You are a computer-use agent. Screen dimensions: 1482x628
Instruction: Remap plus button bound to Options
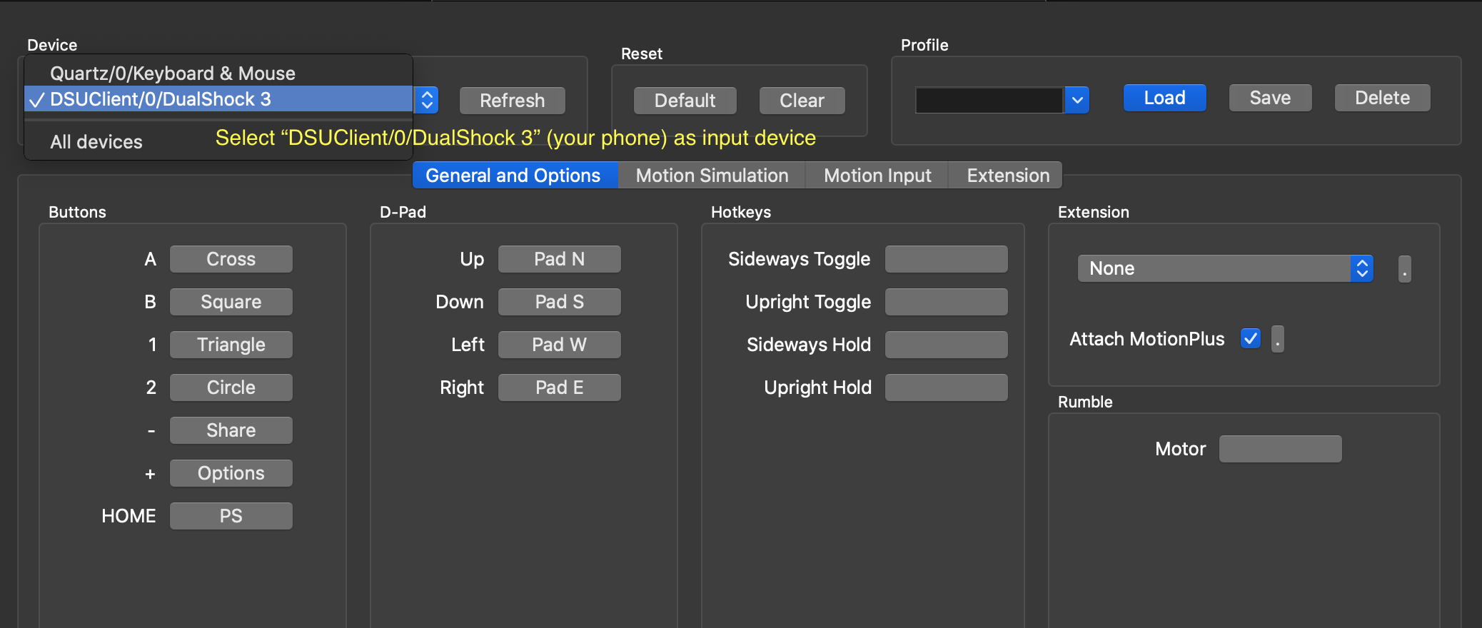pyautogui.click(x=231, y=473)
